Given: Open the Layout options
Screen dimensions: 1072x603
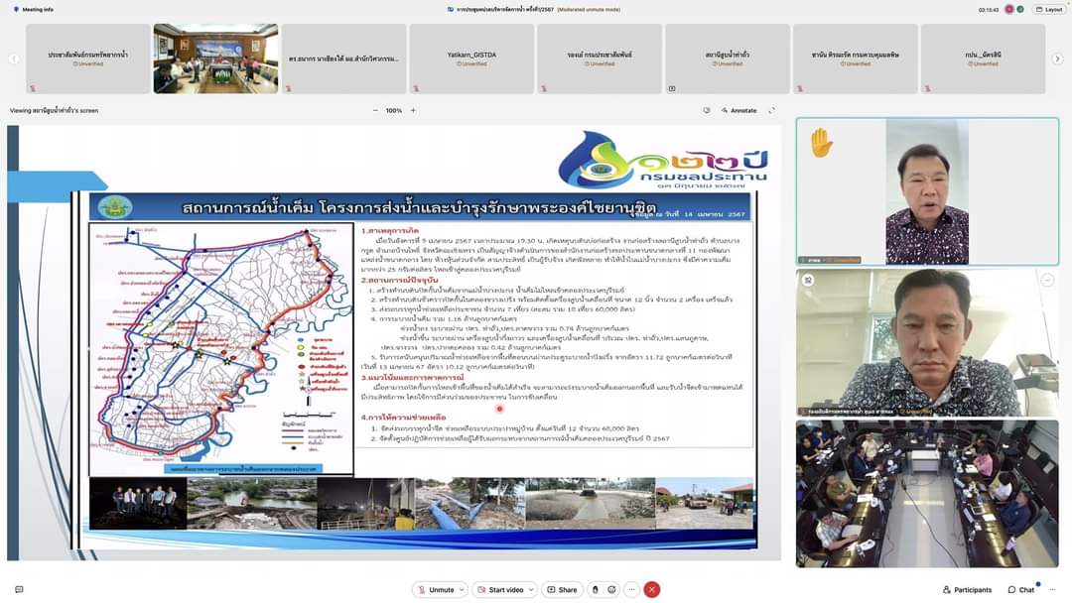Looking at the screenshot, I should (1049, 10).
